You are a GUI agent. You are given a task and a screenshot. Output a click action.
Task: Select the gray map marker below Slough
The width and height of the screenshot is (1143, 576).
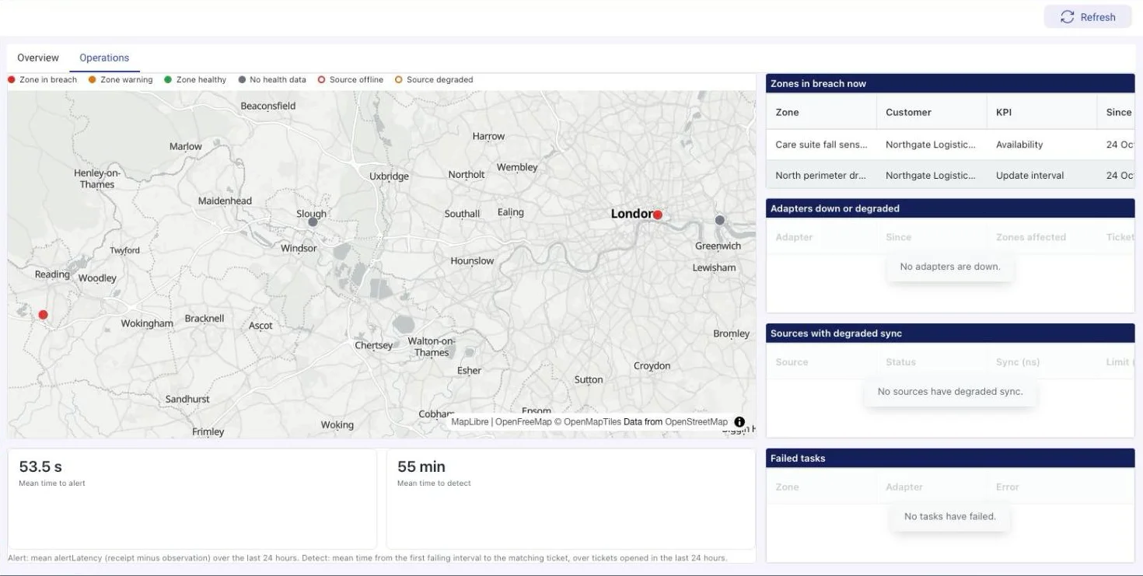(313, 222)
